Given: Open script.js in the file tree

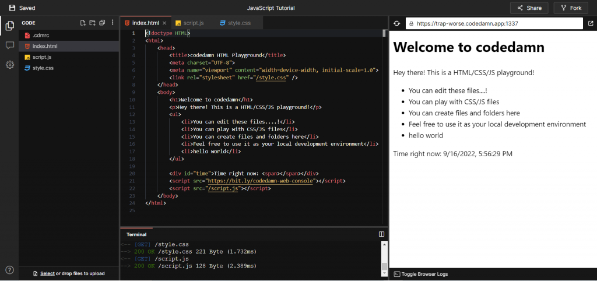Looking at the screenshot, I should [x=69, y=57].
